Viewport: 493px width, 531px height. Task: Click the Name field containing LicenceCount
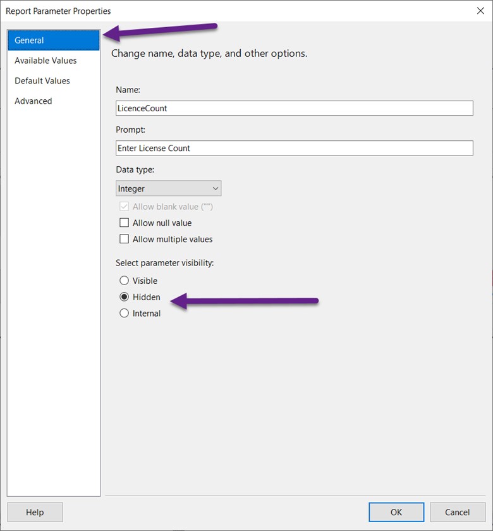tap(294, 108)
